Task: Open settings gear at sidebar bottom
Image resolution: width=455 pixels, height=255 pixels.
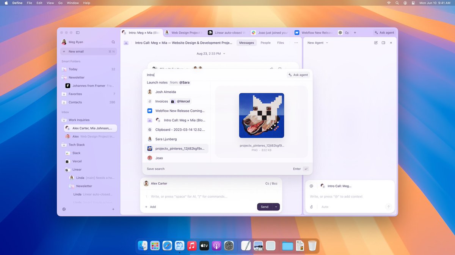Action: click(x=64, y=209)
